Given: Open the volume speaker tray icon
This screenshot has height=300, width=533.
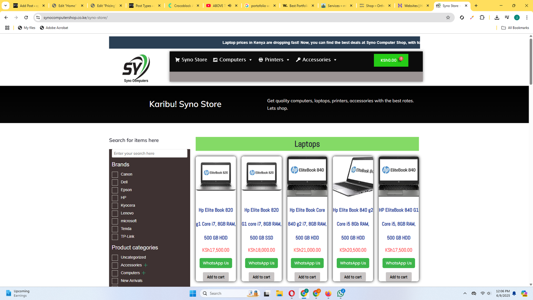Looking at the screenshot, I should coord(489,293).
